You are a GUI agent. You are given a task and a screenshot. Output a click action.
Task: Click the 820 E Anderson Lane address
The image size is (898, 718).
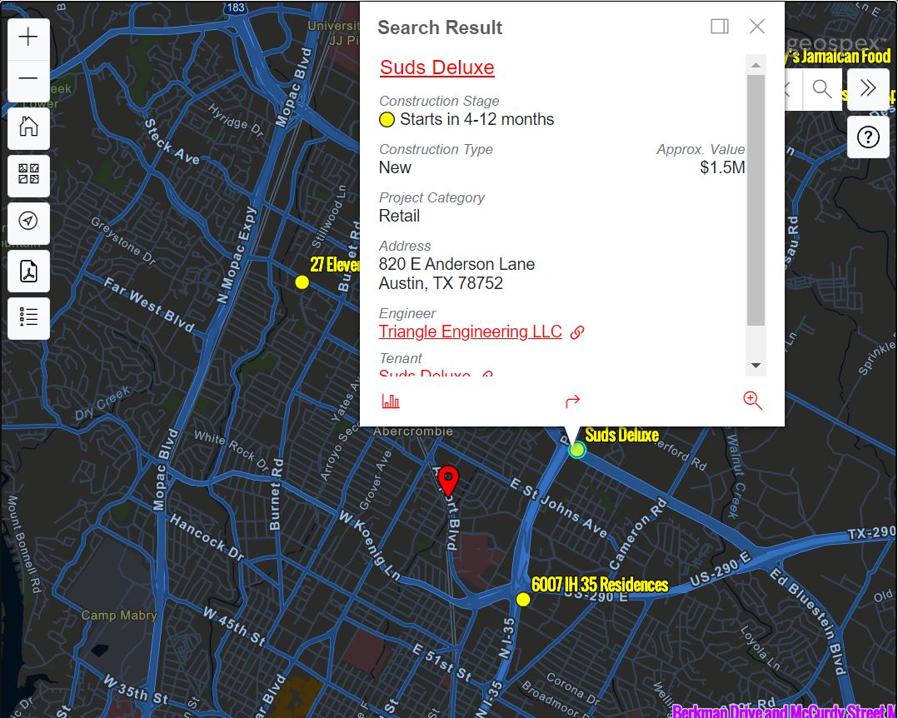[x=456, y=264]
